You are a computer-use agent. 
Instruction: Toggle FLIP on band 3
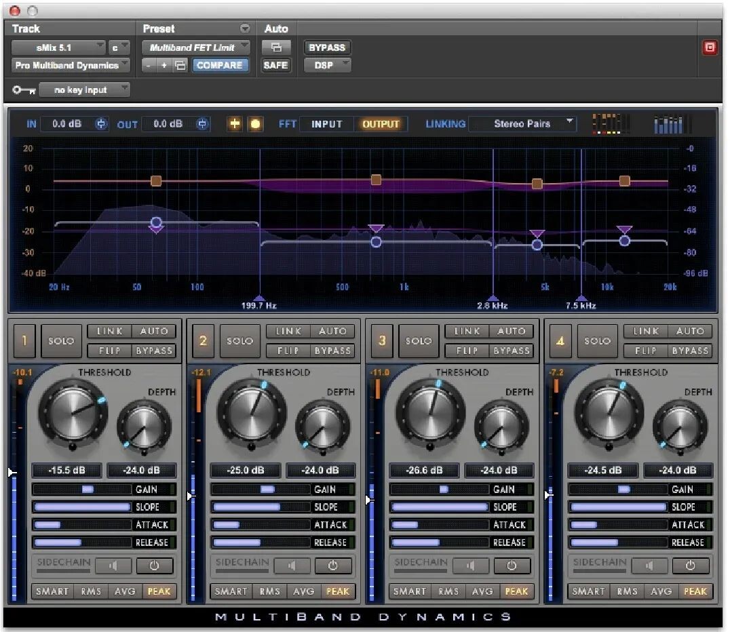click(x=467, y=351)
